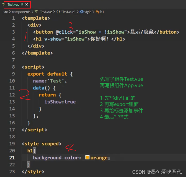The width and height of the screenshot is (186, 177).
Task: Click the name:'Test' property
Action: tap(49, 81)
